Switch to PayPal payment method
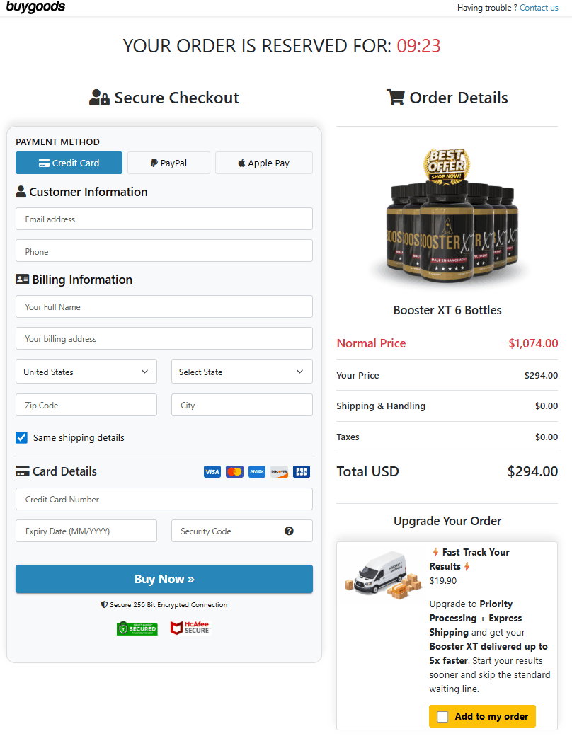This screenshot has width=572, height=736. coord(168,163)
